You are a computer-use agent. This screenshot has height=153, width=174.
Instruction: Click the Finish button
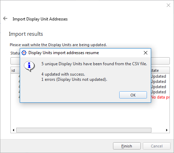[127, 146]
